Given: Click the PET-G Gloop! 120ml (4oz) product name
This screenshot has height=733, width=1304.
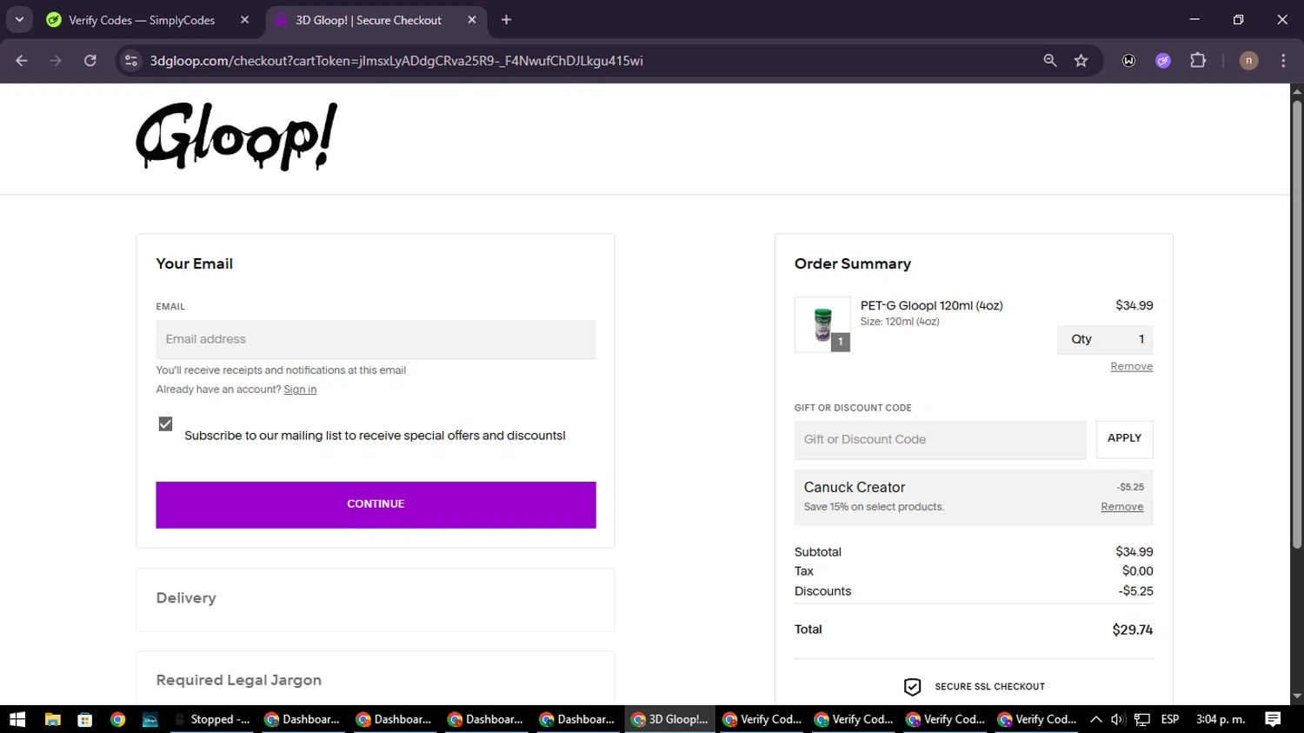Looking at the screenshot, I should (931, 305).
